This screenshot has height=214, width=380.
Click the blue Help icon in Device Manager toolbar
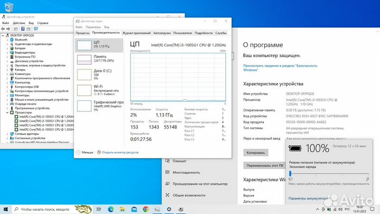(x=23, y=29)
